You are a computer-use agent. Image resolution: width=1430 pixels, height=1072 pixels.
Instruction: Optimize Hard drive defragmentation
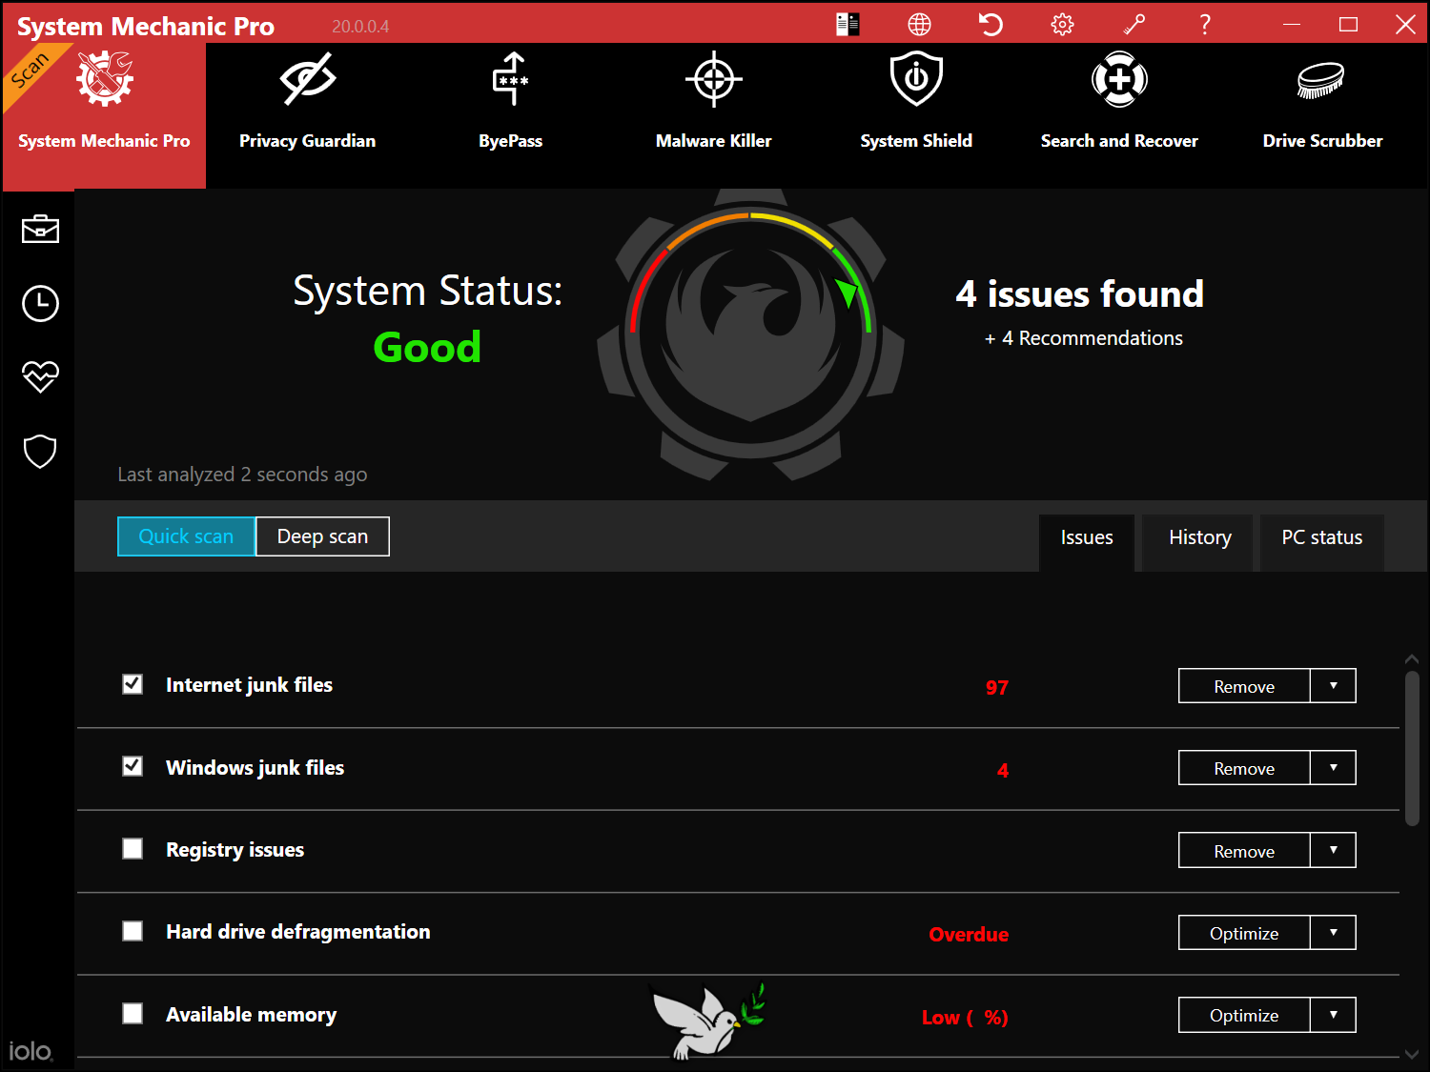(x=1244, y=933)
